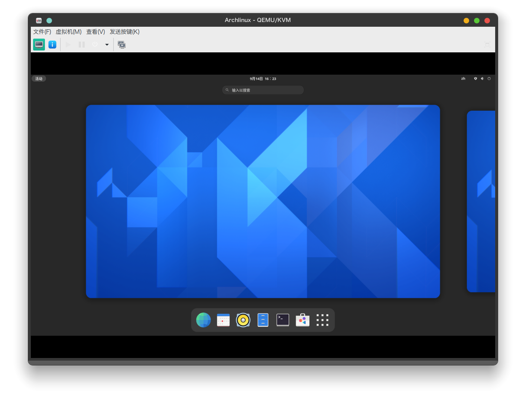The height and width of the screenshot is (397, 526).
Task: Open the zh input source indicator
Action: [463, 78]
